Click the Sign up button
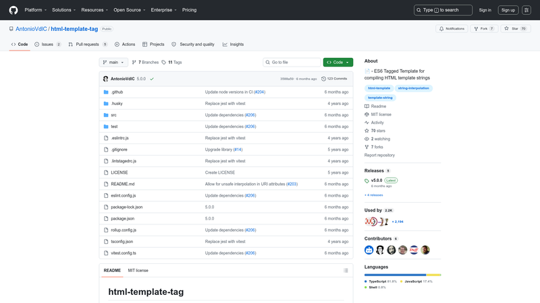The image size is (540, 303). point(508,10)
